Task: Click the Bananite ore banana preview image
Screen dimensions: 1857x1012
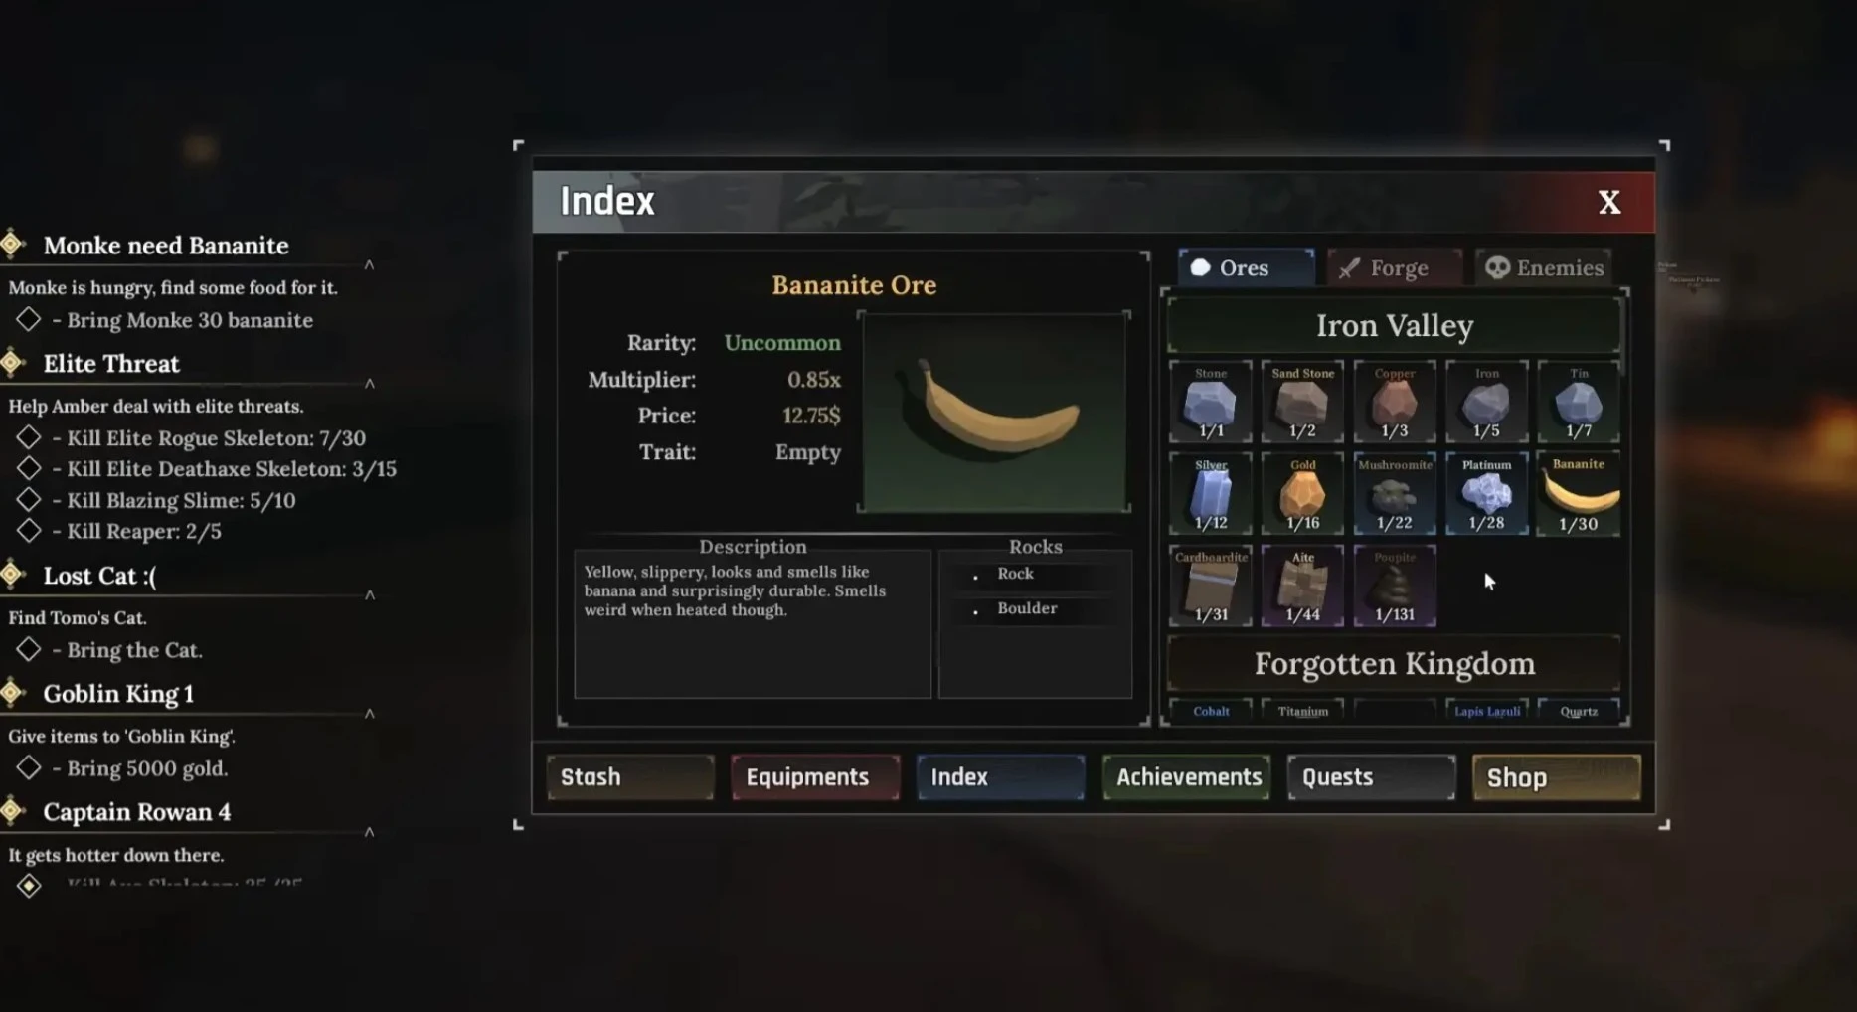Action: pyautogui.click(x=994, y=412)
